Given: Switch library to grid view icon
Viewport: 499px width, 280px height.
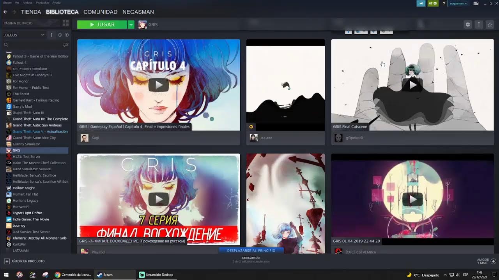Looking at the screenshot, I should click(x=65, y=23).
